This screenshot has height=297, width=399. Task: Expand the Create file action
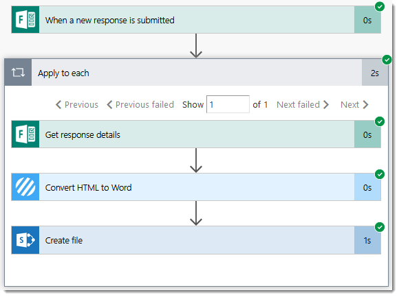click(197, 240)
